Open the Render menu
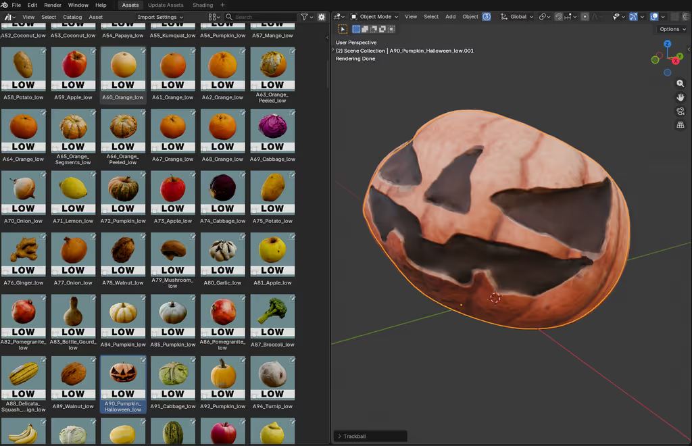This screenshot has width=692, height=446. (53, 5)
